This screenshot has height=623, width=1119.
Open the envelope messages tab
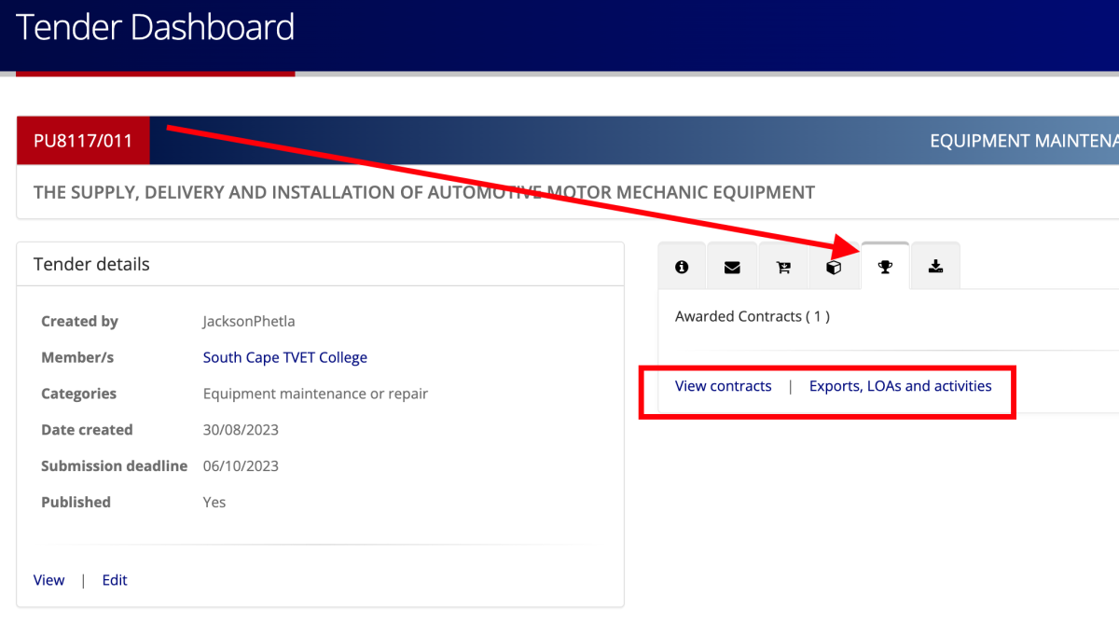[x=732, y=267]
